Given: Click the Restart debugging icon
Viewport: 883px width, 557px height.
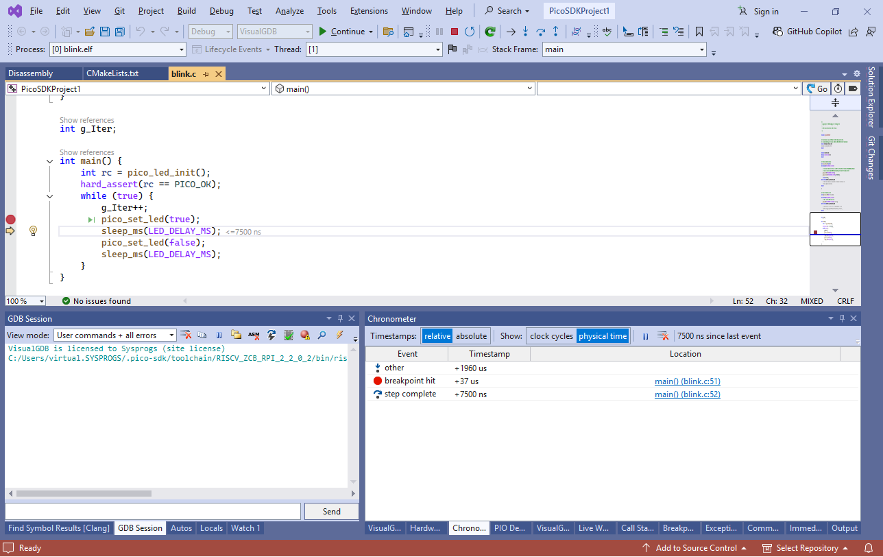Looking at the screenshot, I should 470,32.
